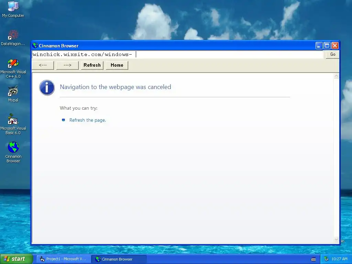Click the Go button

coord(333,54)
